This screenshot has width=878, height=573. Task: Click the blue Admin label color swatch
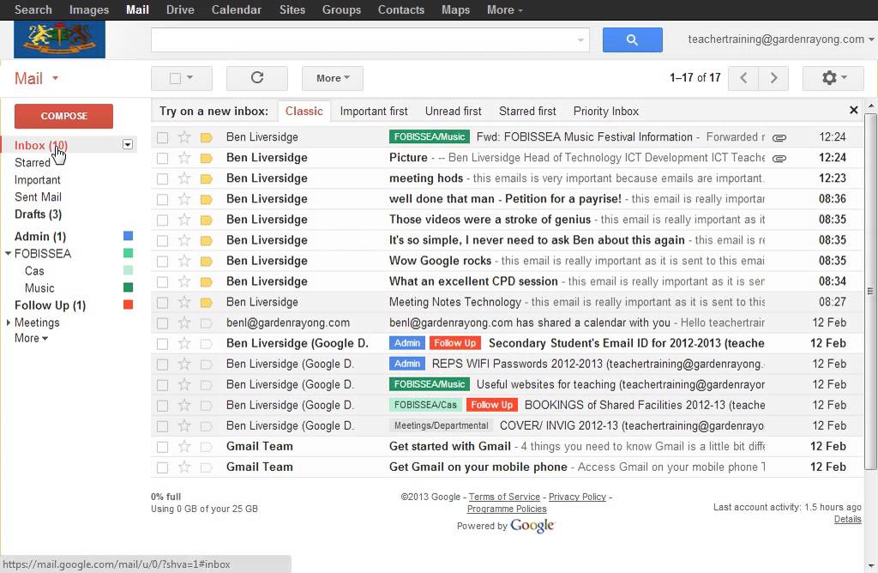click(x=128, y=236)
